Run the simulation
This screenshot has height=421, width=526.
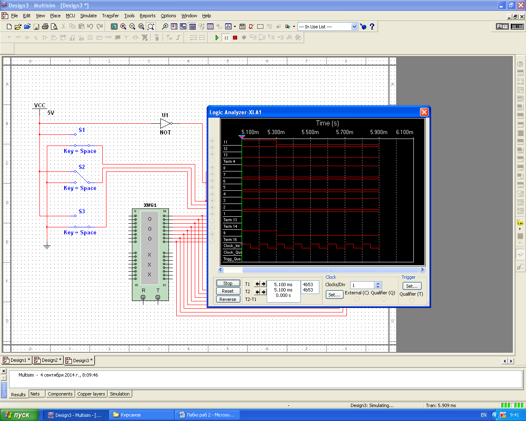pyautogui.click(x=217, y=37)
